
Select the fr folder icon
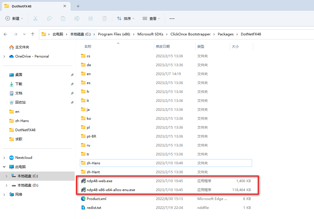[83, 92]
